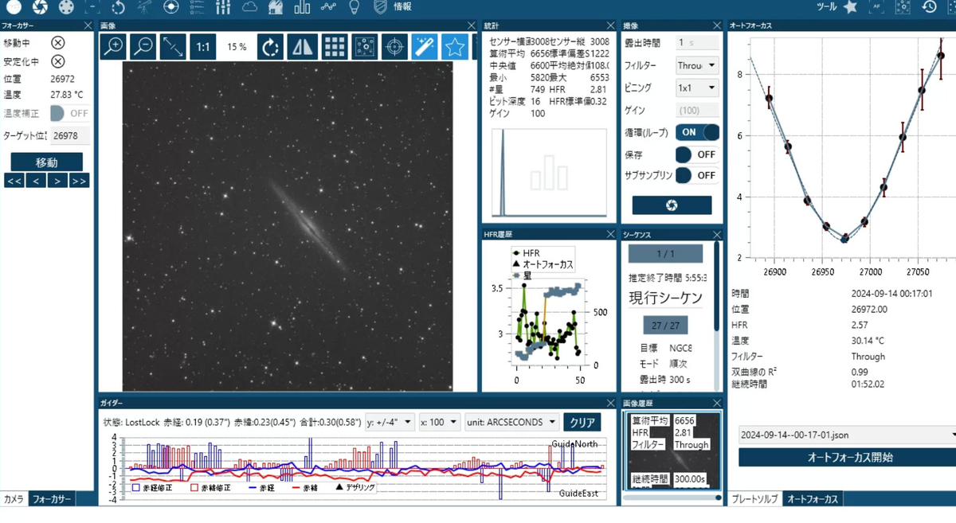Viewport: 956px width, 523px height.
Task: Toggle the grid overlay icon
Action: click(x=334, y=47)
